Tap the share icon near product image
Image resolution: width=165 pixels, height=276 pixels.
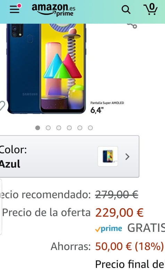[x=132, y=26]
